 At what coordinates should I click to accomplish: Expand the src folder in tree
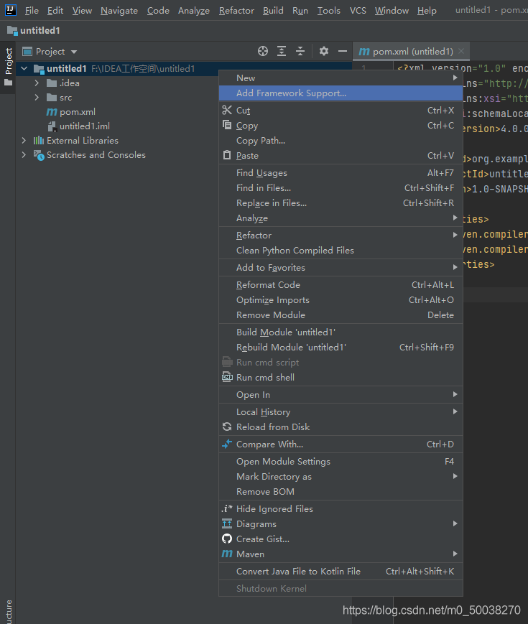(37, 98)
